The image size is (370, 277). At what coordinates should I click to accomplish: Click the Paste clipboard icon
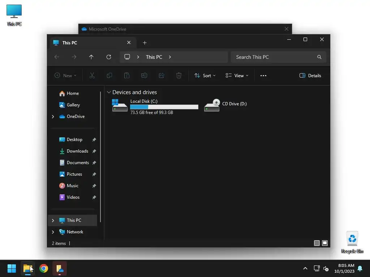(x=127, y=76)
